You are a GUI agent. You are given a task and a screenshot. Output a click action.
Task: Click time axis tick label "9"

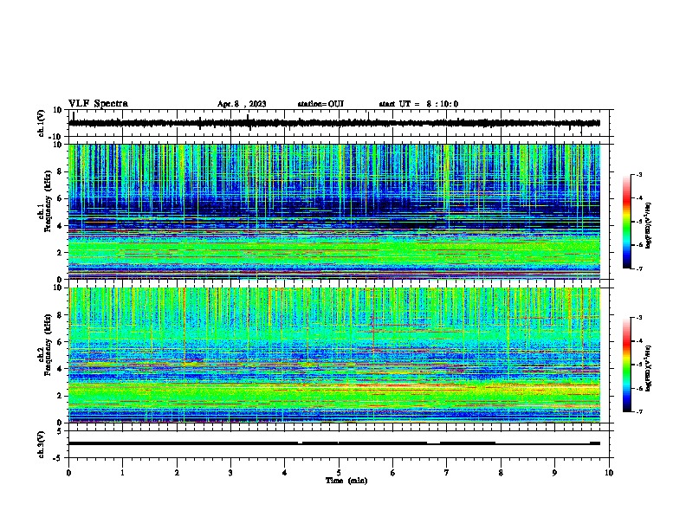pos(554,473)
